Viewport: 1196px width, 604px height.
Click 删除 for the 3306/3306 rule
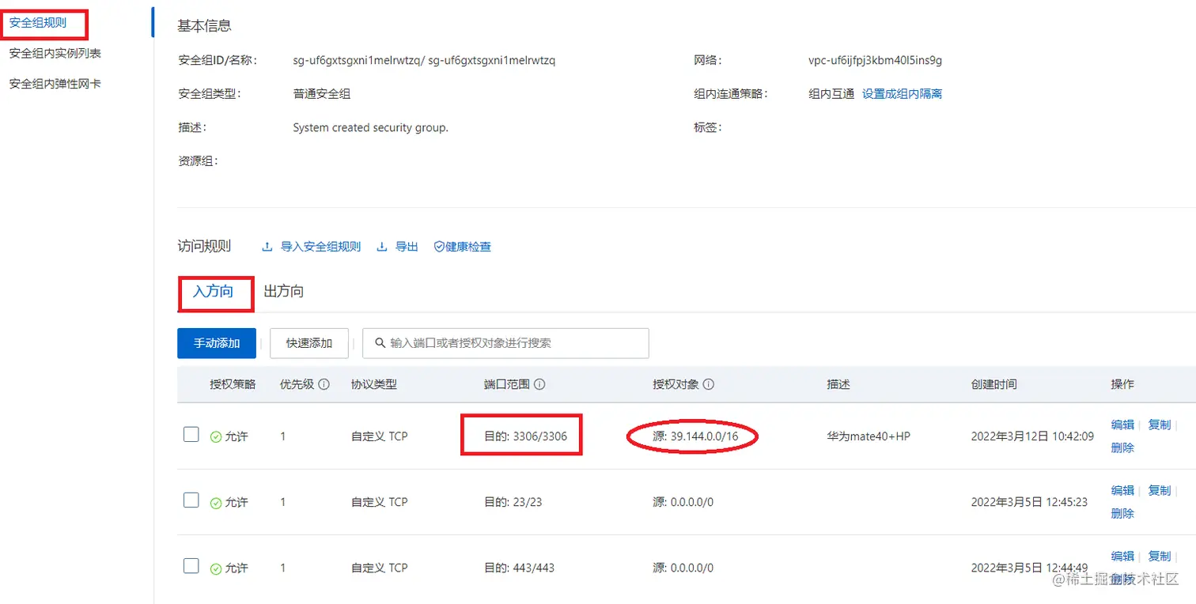pyautogui.click(x=1122, y=447)
